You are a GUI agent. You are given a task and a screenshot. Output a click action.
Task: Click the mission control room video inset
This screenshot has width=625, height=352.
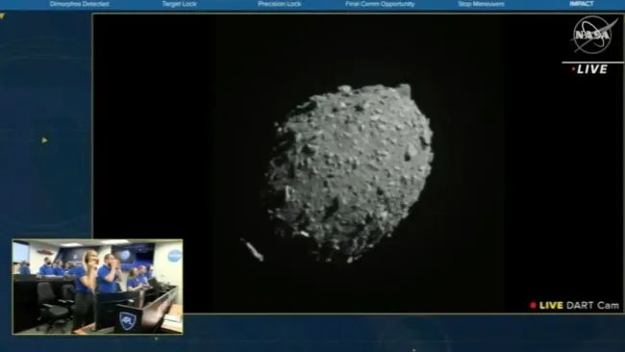tap(98, 287)
